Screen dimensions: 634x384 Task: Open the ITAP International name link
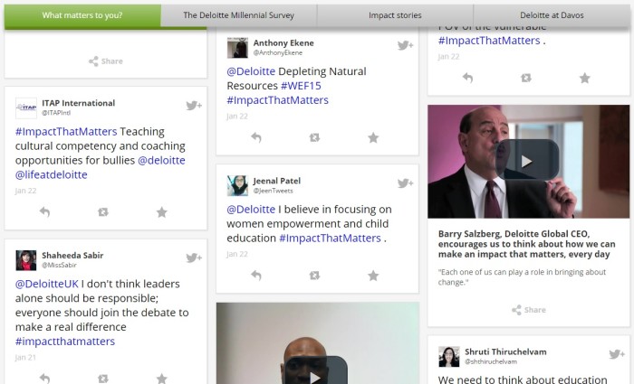(x=79, y=103)
